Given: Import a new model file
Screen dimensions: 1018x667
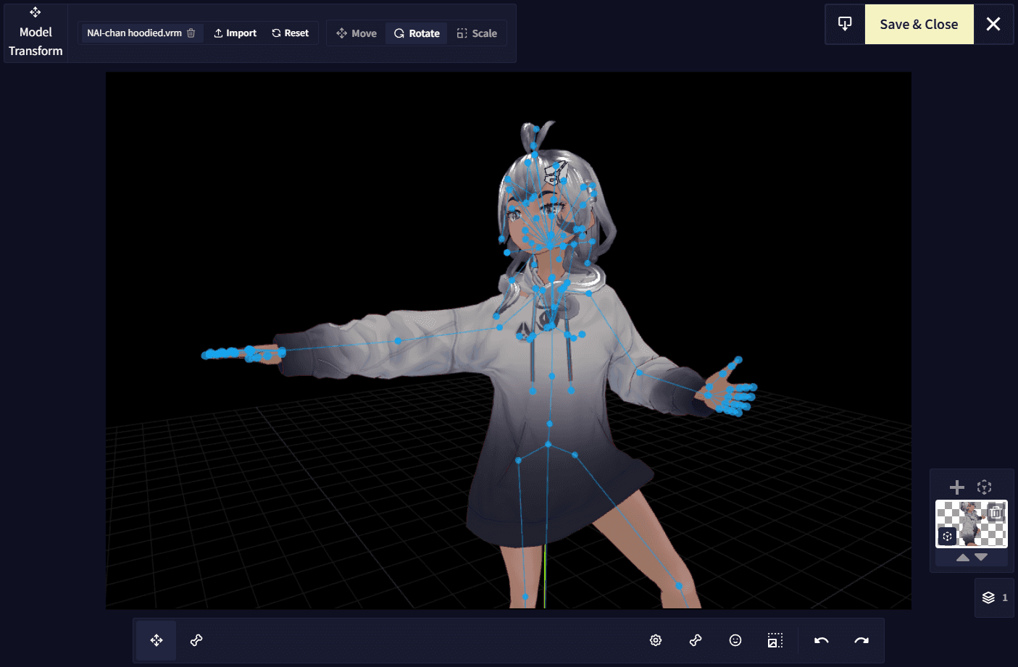Looking at the screenshot, I should coord(235,33).
